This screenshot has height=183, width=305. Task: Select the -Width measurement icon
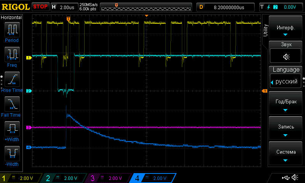(12, 154)
